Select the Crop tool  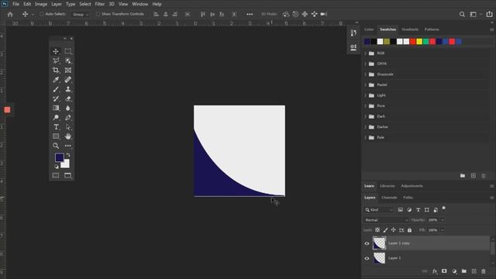56,71
